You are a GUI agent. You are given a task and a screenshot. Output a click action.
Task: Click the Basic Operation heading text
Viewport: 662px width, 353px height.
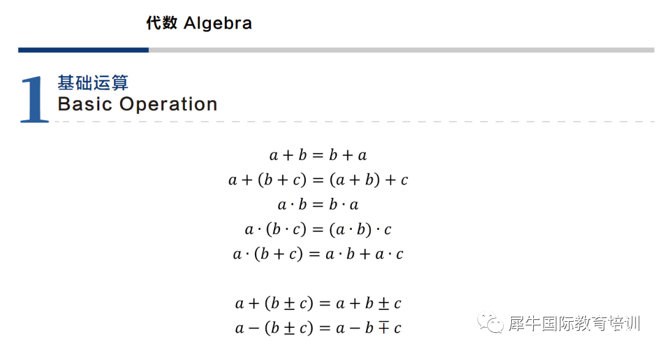click(138, 104)
